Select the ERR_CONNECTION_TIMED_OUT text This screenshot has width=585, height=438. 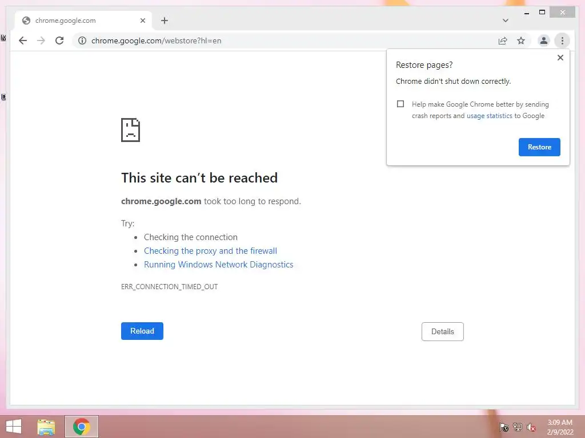click(169, 287)
